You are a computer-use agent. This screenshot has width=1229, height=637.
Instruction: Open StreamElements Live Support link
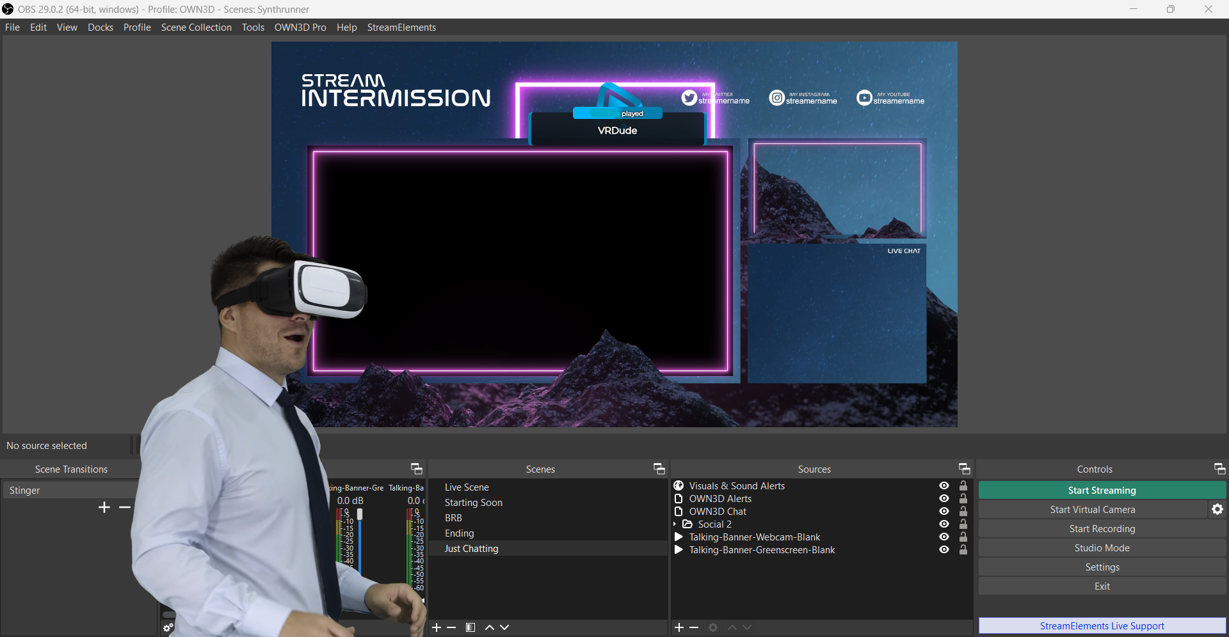[x=1102, y=626]
